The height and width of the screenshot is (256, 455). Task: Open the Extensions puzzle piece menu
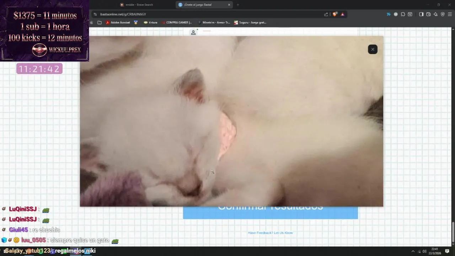tap(403, 14)
